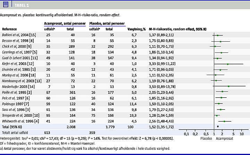
Task: Click the 'Placebo, antal personer' column group header
Action: click(107, 23)
